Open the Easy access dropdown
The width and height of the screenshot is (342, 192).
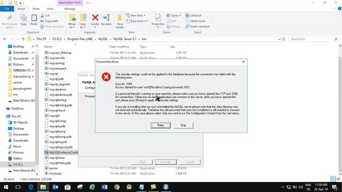(137, 21)
